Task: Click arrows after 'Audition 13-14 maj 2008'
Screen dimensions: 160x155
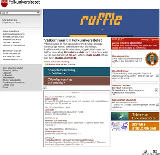Action: [x=69, y=114]
